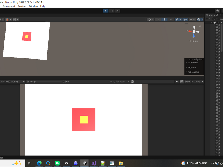This screenshot has width=223, height=167.
Task: Open the Game view resolution dropdown HD (1920x1080)
Action: coord(13,82)
